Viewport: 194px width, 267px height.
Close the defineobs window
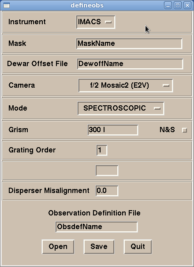(x=187, y=5)
